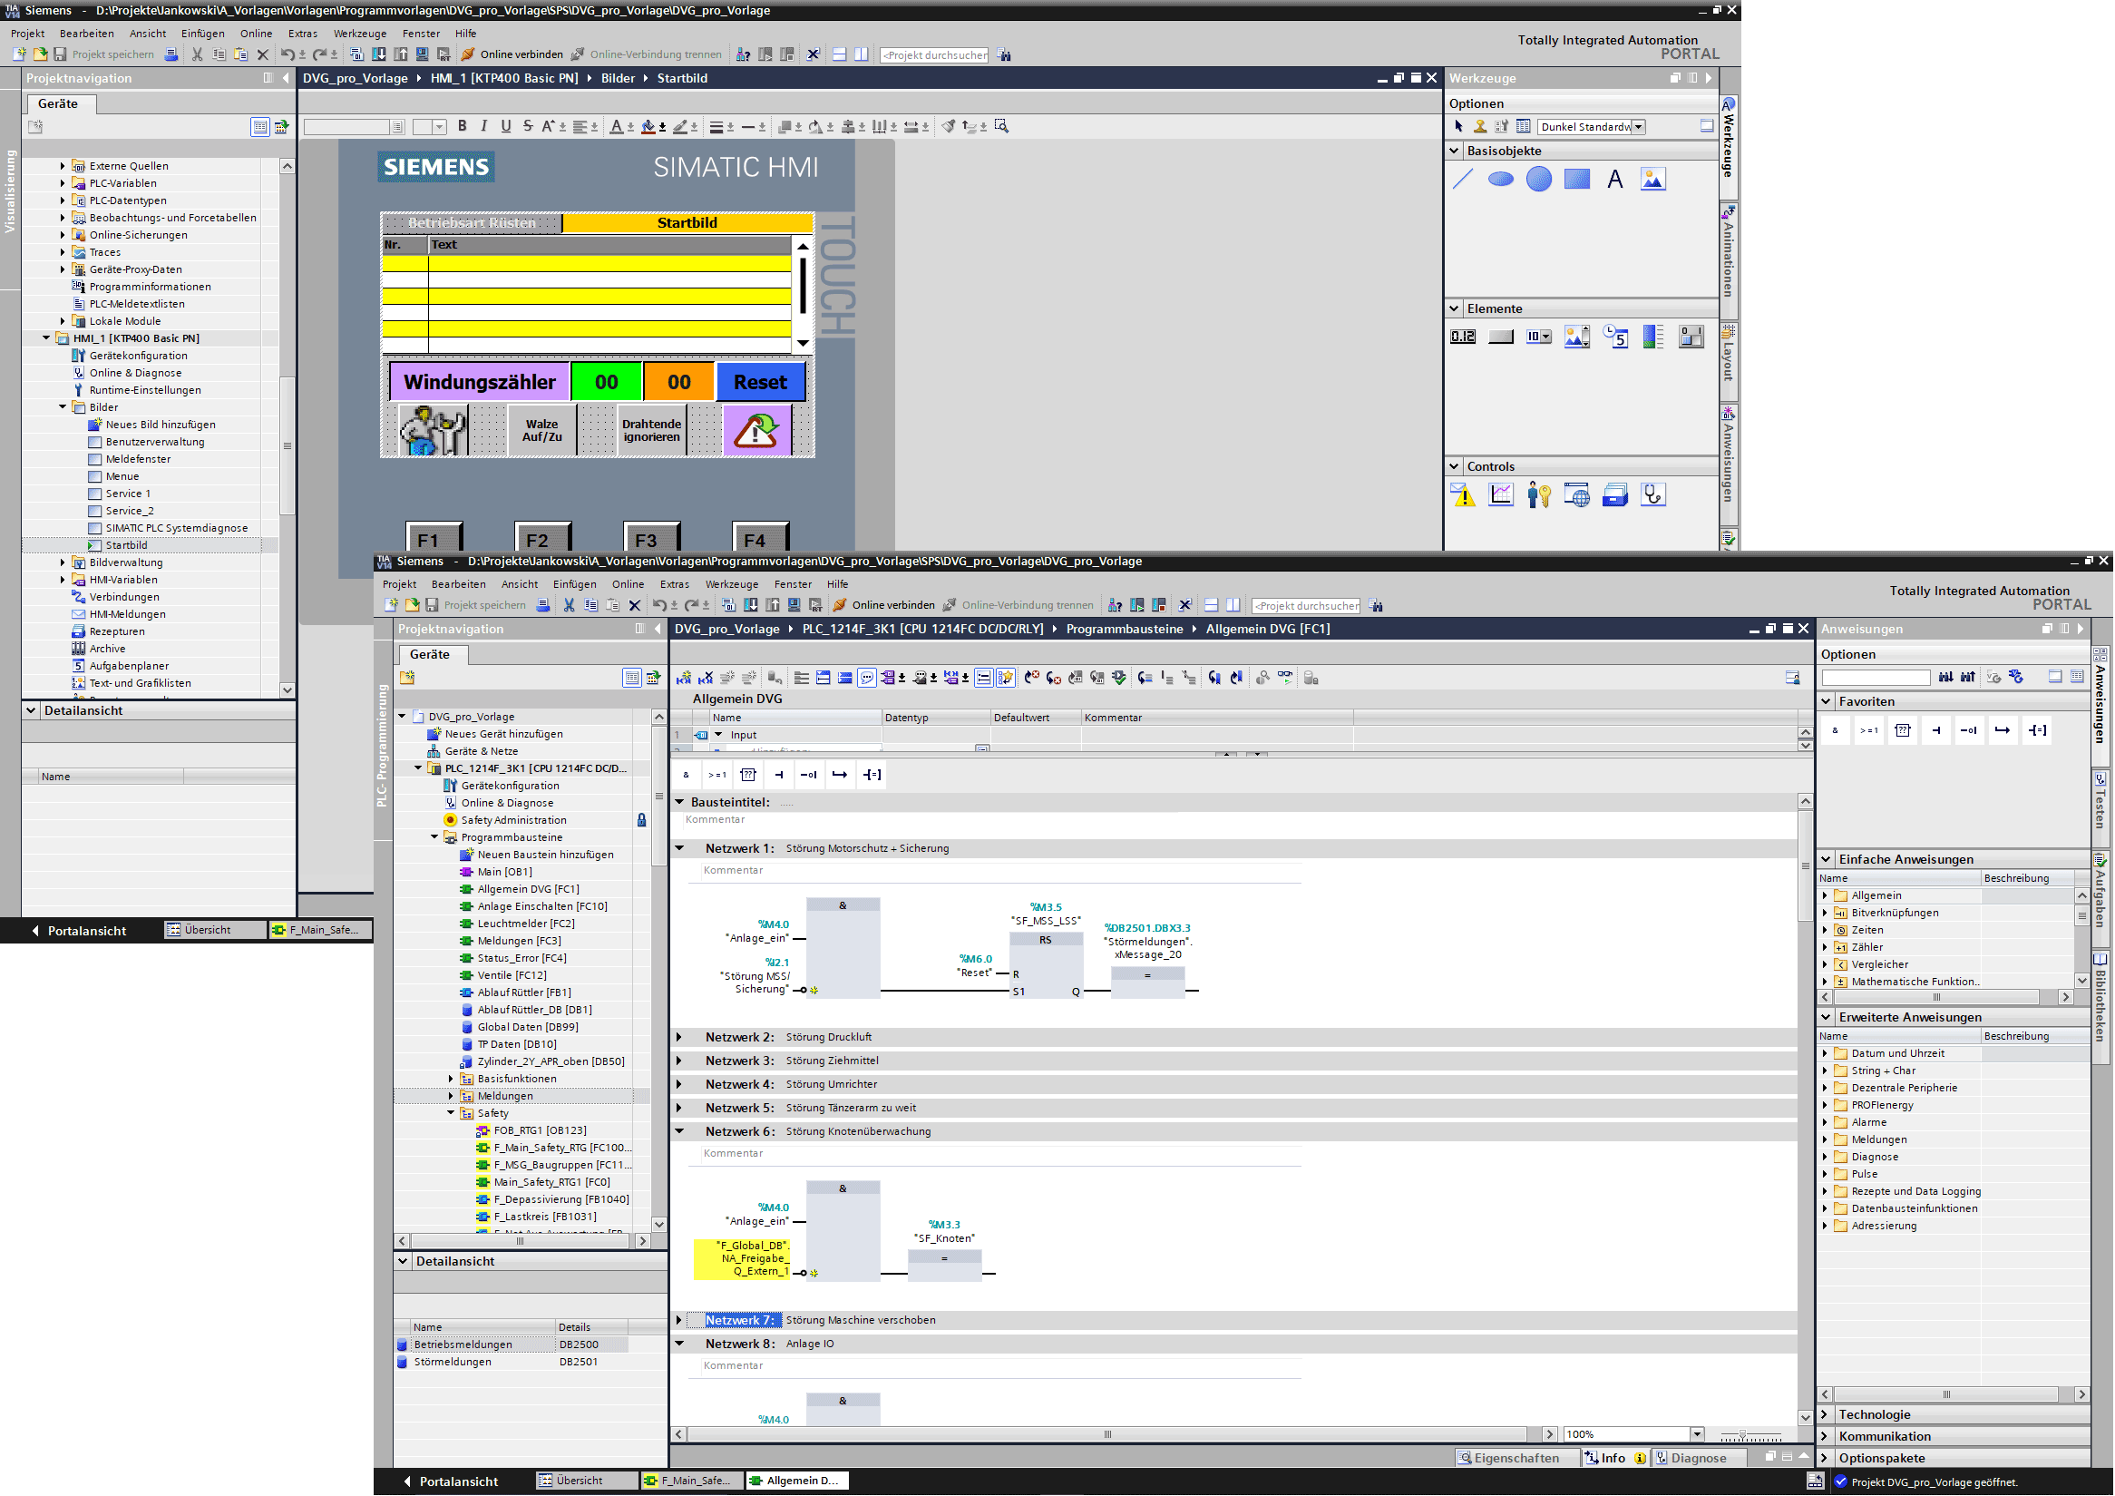Expand the Bitverknüpfungen instruction folder

[1825, 914]
